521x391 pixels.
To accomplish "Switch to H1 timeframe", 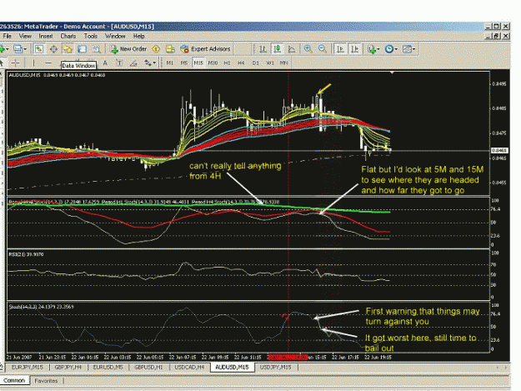I will (x=227, y=63).
